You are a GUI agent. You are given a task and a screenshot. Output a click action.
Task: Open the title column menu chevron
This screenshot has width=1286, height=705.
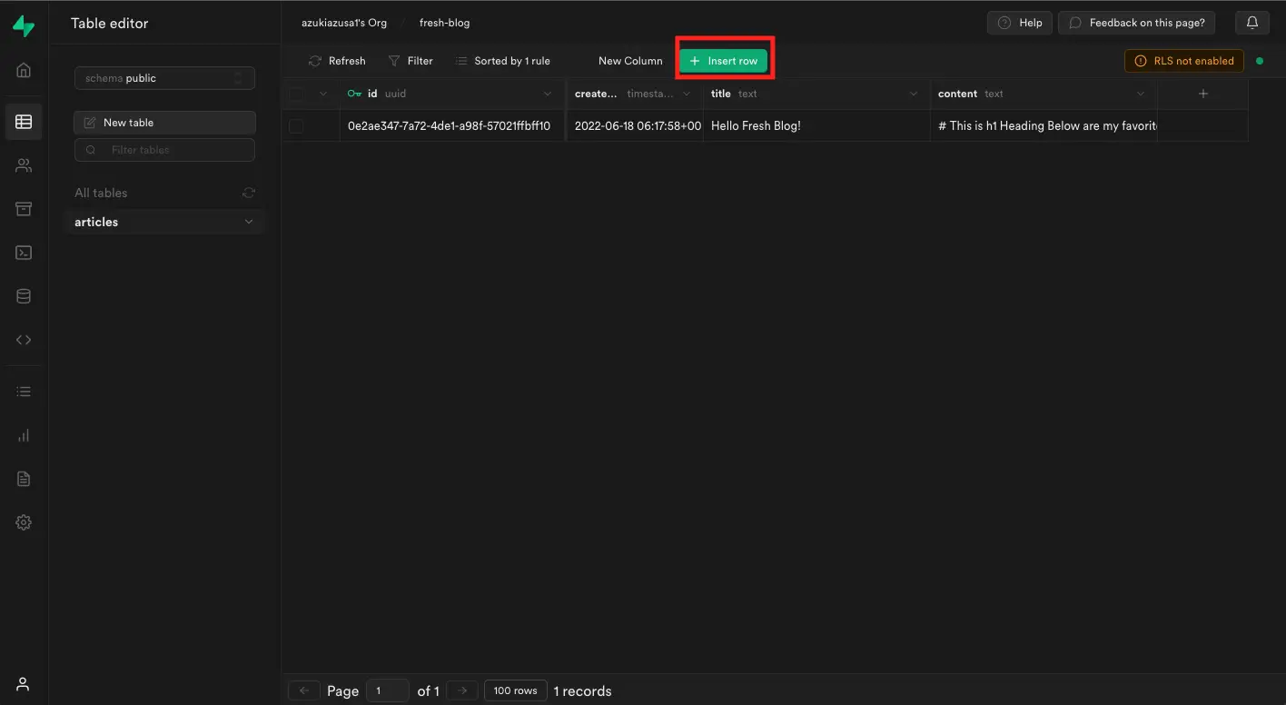tap(914, 94)
